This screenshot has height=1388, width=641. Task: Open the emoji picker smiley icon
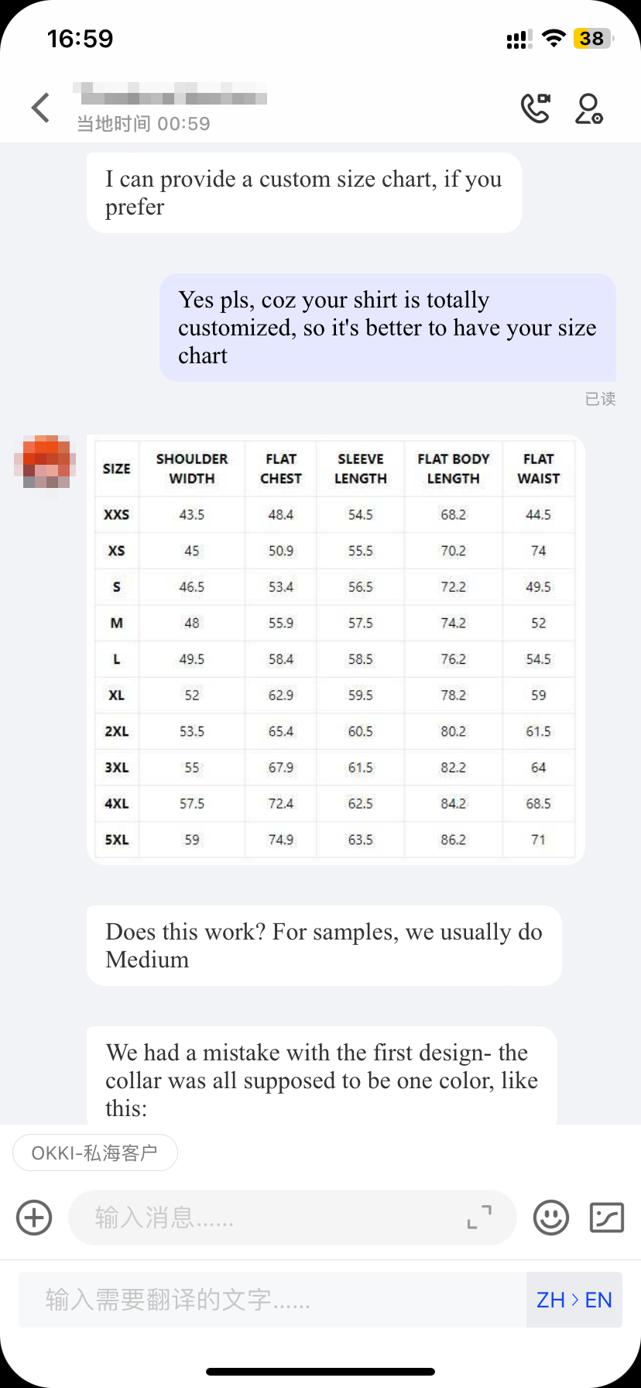click(x=551, y=1217)
